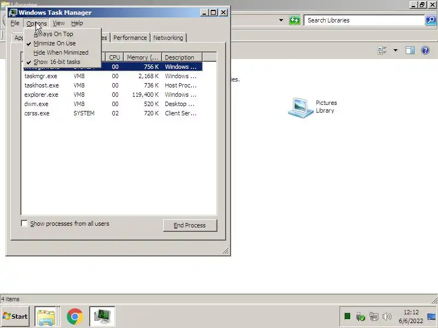Click the clock showing 12:12
Viewport: 438px width, 328px height.
coord(411,312)
